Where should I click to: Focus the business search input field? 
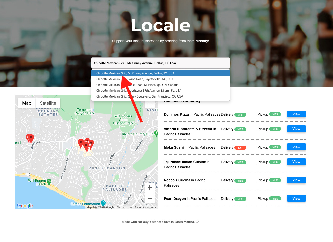pos(161,63)
